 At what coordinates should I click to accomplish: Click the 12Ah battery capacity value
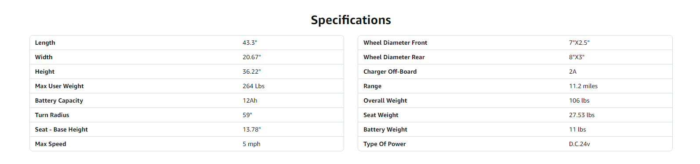coord(250,100)
